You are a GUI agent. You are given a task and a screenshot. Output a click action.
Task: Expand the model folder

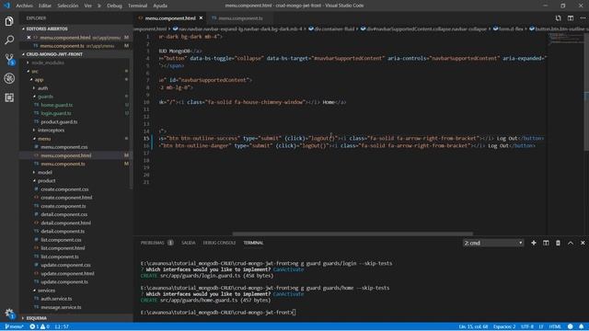click(x=45, y=172)
